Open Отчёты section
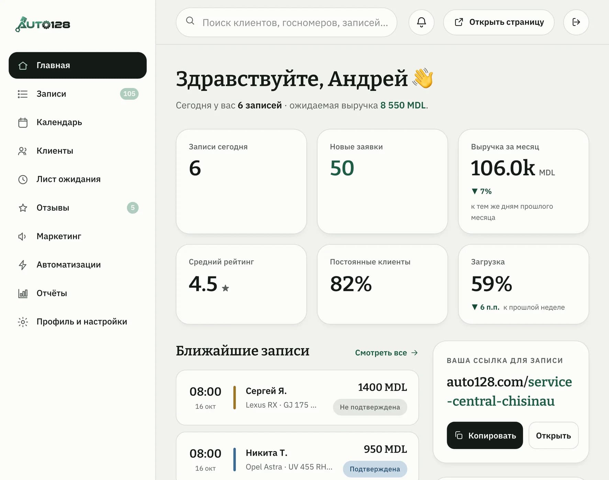This screenshot has width=609, height=480. (78, 293)
